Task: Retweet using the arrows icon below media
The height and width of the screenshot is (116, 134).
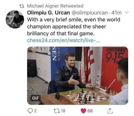Action: 57,111
